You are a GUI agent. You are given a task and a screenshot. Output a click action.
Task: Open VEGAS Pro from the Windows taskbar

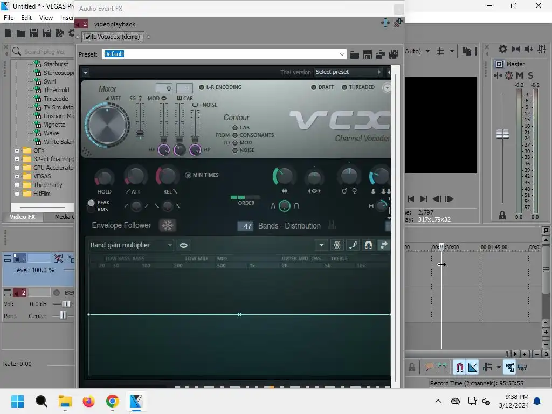pyautogui.click(x=136, y=401)
